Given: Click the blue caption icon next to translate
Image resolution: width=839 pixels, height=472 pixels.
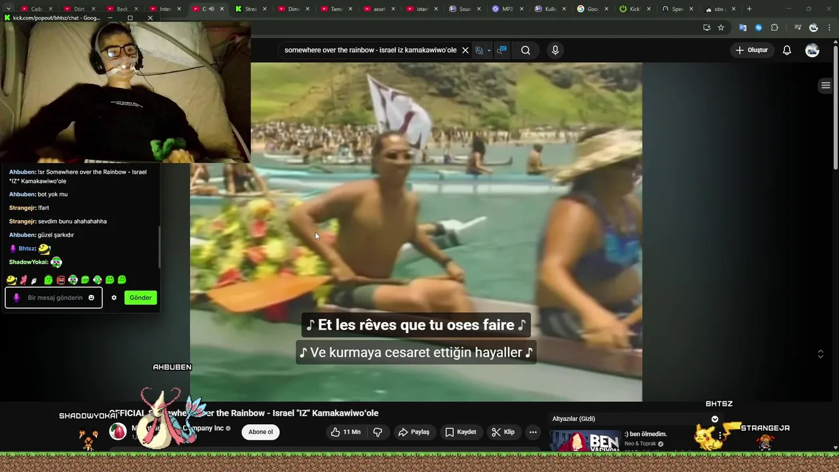Looking at the screenshot, I should point(501,50).
